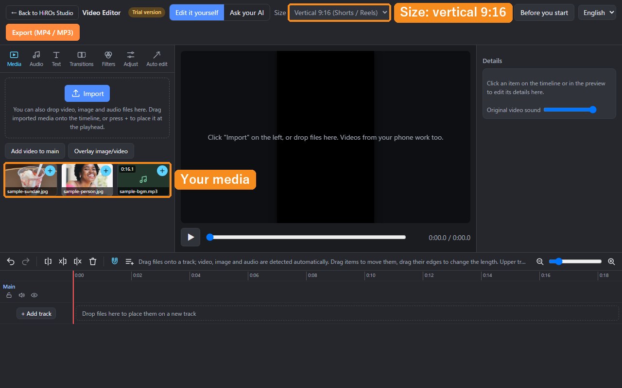The width and height of the screenshot is (622, 388).
Task: Add sample-sundae.jpg with its plus icon
Action: click(x=50, y=171)
